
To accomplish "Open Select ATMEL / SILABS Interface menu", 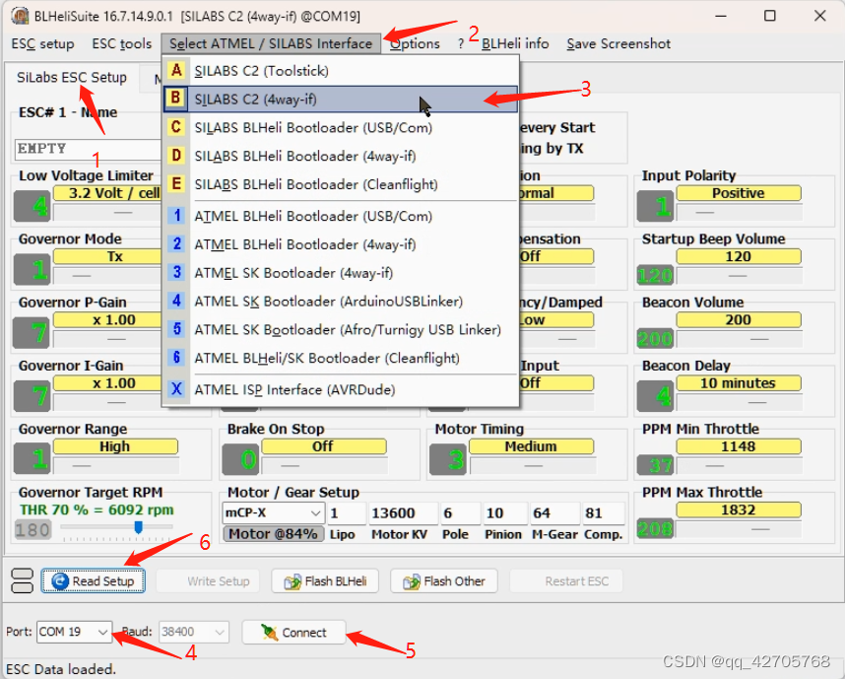I will point(271,43).
